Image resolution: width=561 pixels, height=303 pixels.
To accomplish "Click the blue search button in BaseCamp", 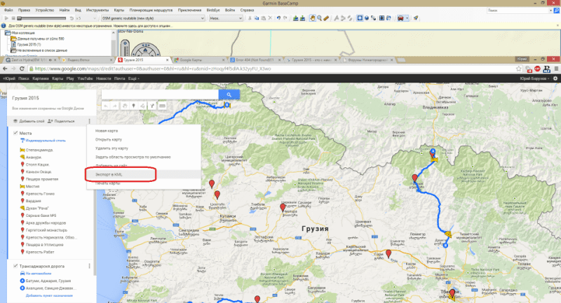I will 556,10.
